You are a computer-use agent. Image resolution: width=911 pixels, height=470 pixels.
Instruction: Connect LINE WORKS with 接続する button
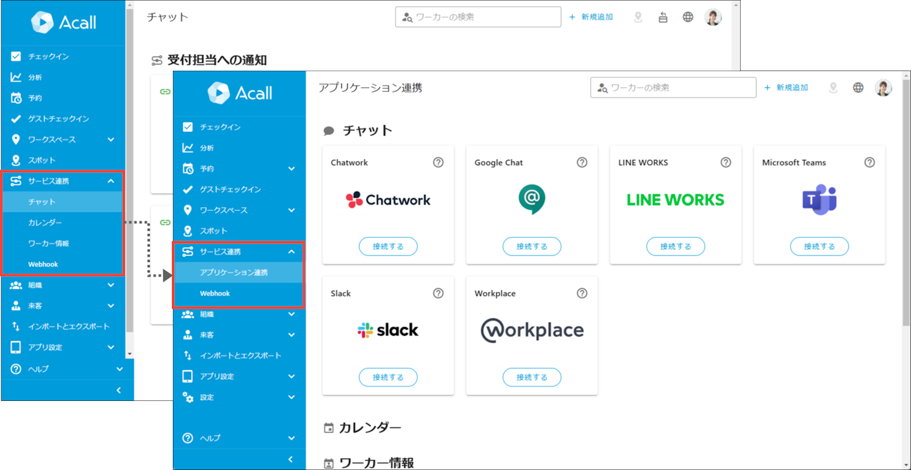(x=675, y=246)
